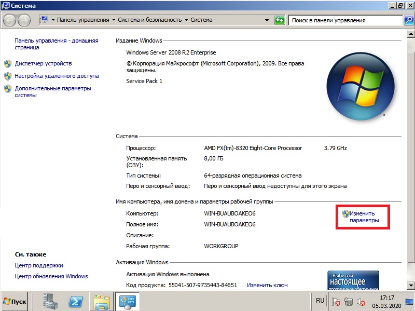
Task: Open Центр обновления Windows link
Action: 51,276
